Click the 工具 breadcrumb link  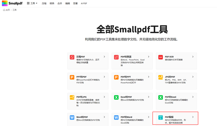tap(14, 10)
